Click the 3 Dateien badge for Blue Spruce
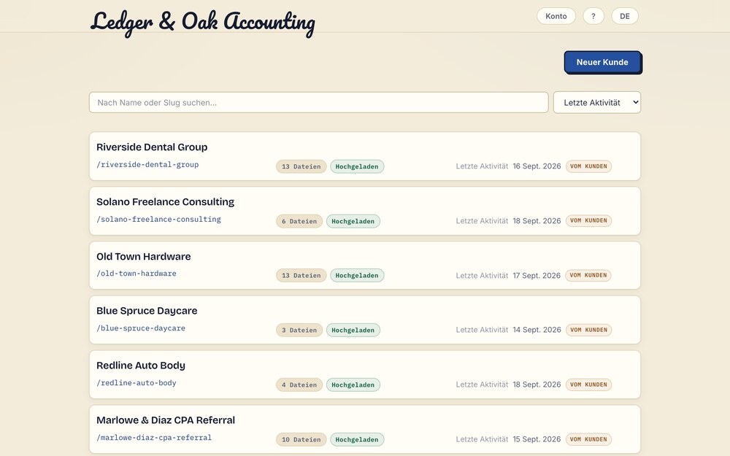 pos(299,331)
